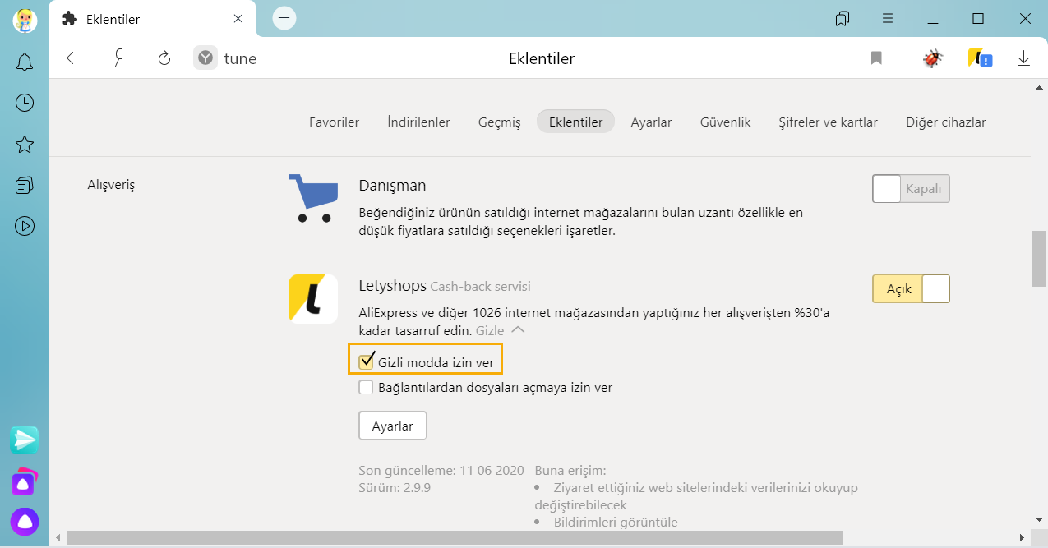This screenshot has width=1048, height=548.
Task: Click the Y site icon in address bar
Action: (x=205, y=58)
